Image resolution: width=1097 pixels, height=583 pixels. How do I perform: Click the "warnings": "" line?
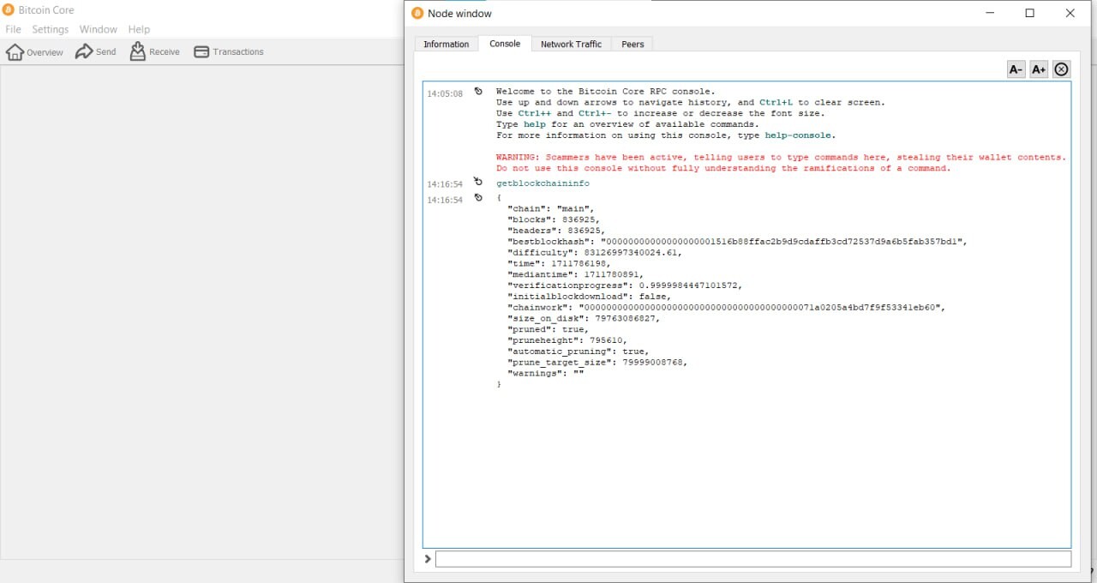(545, 374)
